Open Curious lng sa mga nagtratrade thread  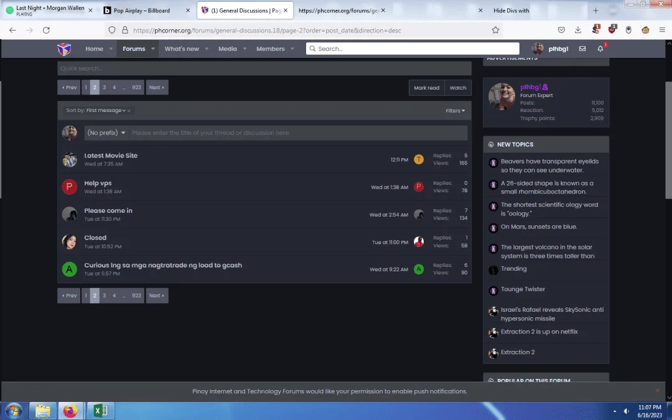tap(163, 265)
